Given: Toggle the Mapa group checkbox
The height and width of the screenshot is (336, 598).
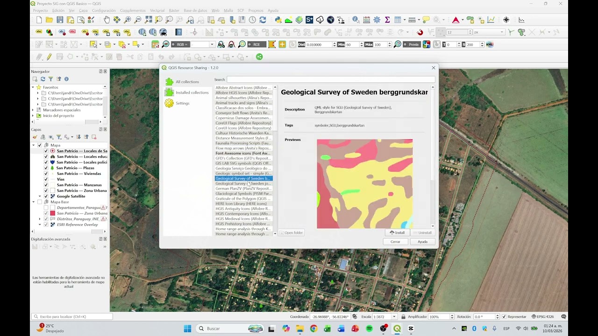Looking at the screenshot, I should click(39, 145).
